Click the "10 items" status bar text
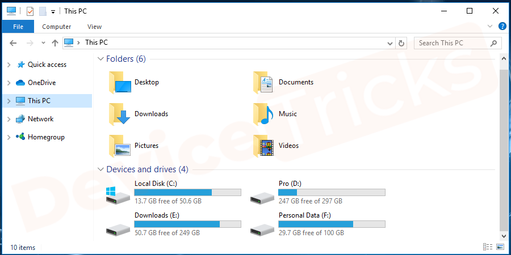Screen dimensions: 511x255 pos(23,248)
